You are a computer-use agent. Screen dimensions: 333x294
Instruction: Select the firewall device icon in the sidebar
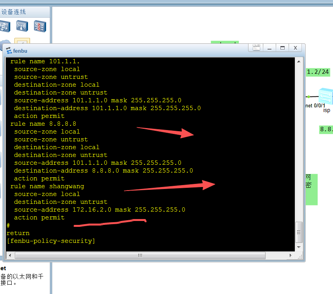pos(39,26)
